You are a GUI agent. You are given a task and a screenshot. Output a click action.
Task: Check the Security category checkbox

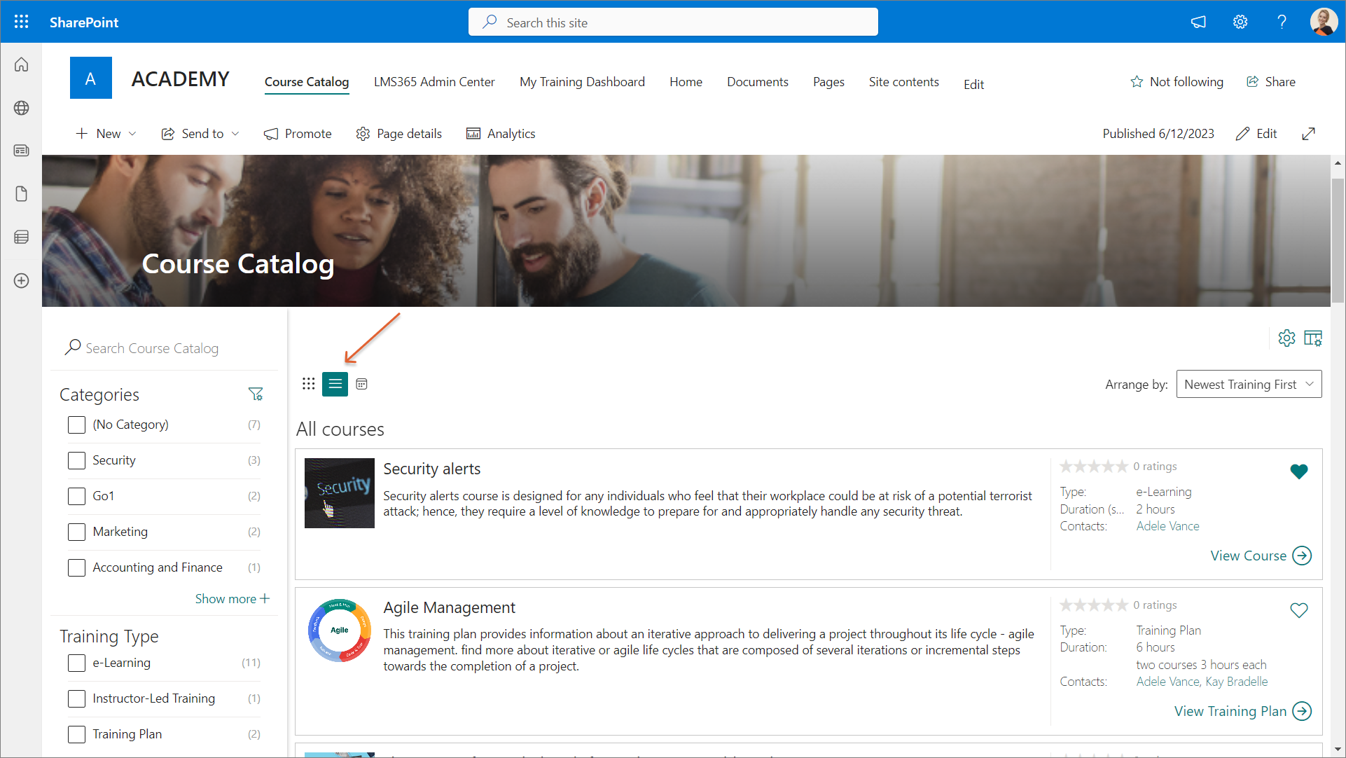point(76,460)
